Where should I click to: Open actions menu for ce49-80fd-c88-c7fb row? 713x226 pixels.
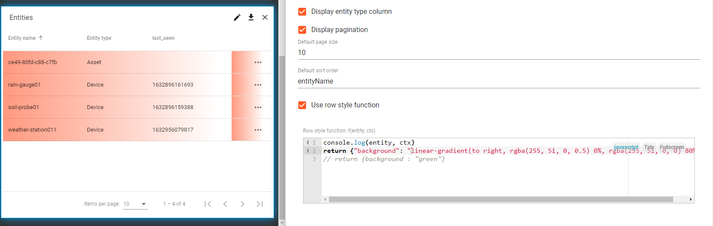pyautogui.click(x=258, y=62)
